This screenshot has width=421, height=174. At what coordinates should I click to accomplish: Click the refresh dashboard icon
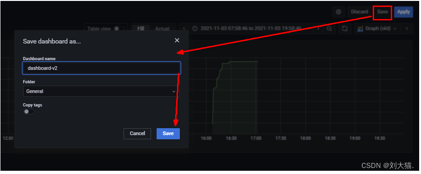[345, 28]
